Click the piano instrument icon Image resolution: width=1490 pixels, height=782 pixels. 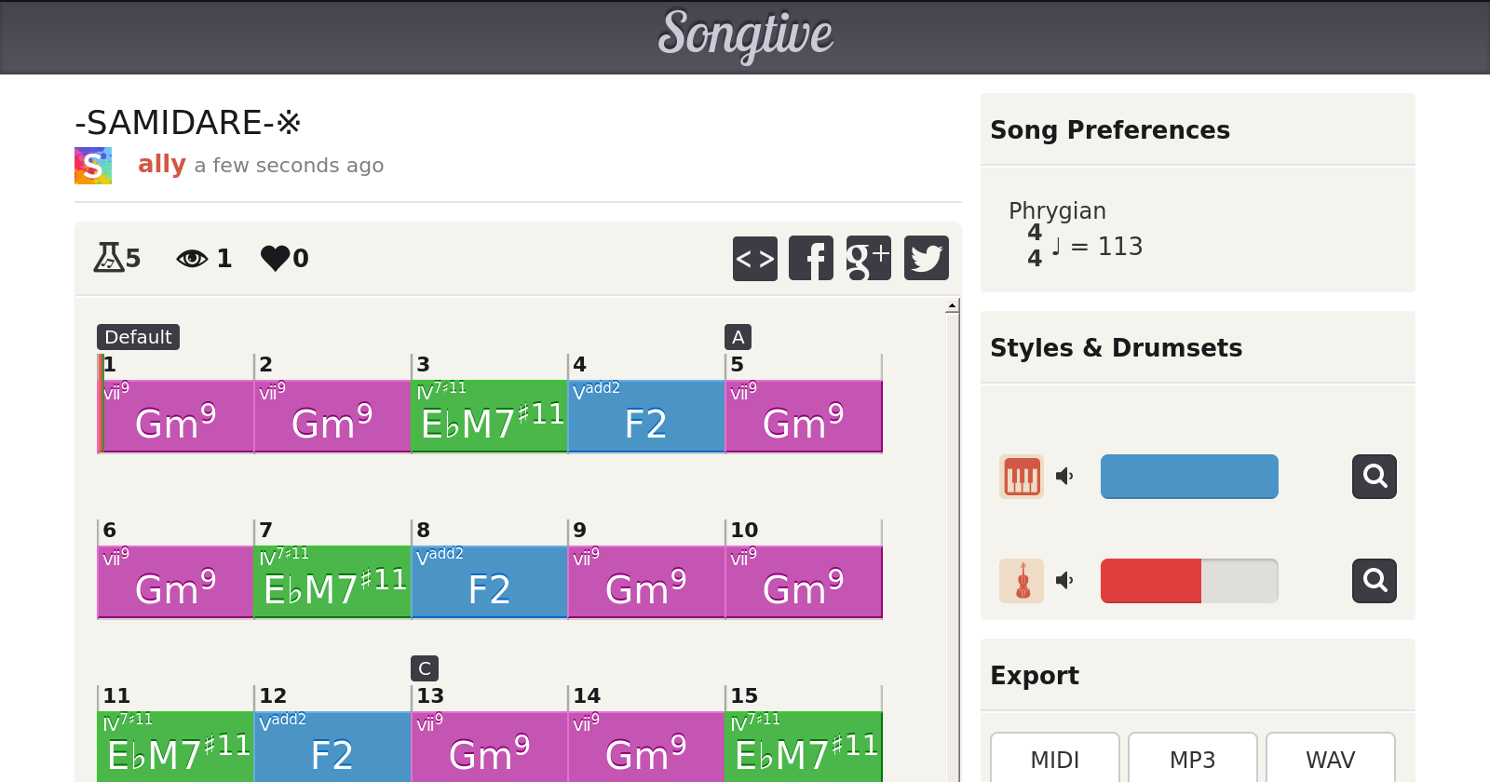pyautogui.click(x=1022, y=477)
